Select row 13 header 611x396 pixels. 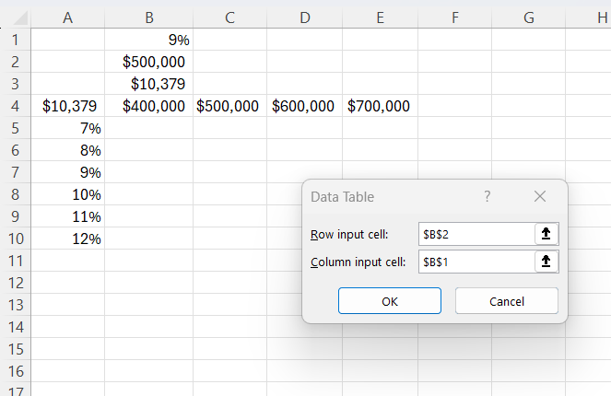(x=15, y=305)
